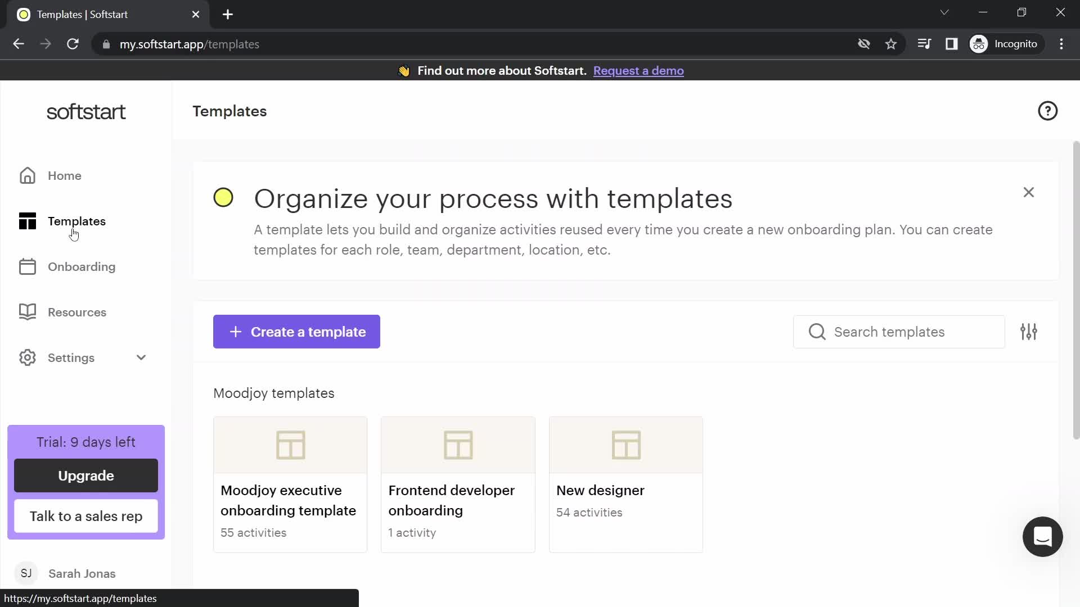
Task: Click the 54 activities label
Action: pos(589,513)
